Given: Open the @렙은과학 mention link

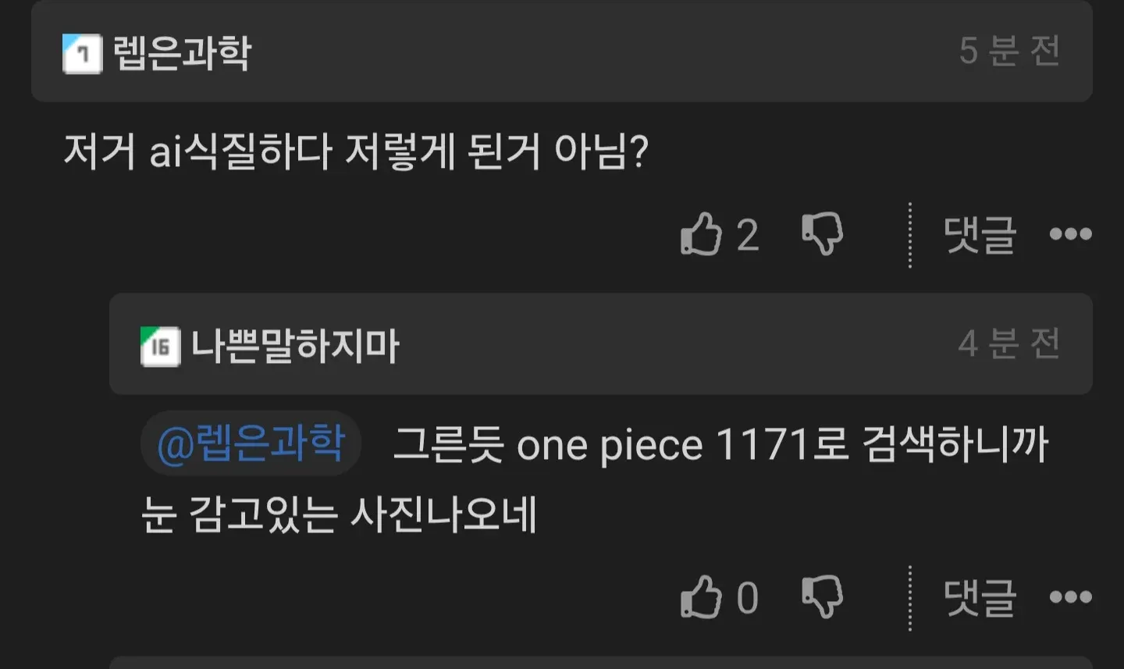Looking at the screenshot, I should click(x=251, y=443).
